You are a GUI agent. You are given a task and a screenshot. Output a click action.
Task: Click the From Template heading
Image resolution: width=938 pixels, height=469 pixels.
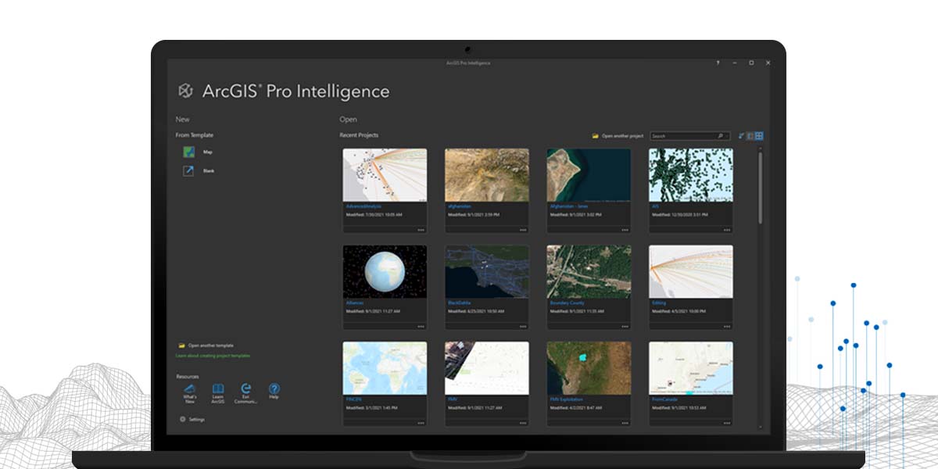point(195,135)
